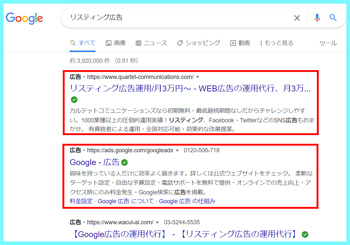Click the https://ads.google.com/googleads URL text
350x245 pixels.
click(130, 150)
